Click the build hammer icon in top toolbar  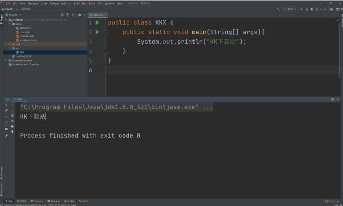278,9
